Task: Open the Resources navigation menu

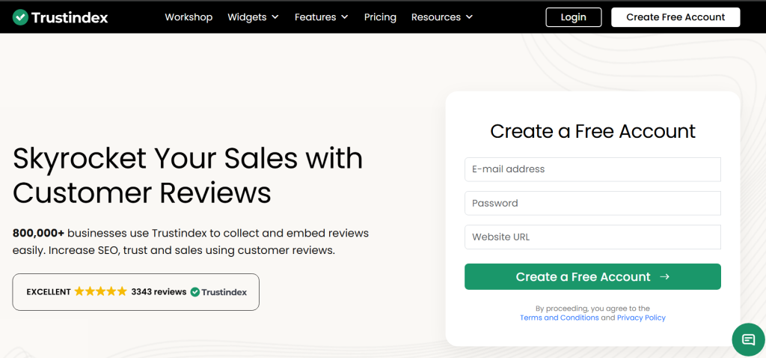Action: pos(442,17)
